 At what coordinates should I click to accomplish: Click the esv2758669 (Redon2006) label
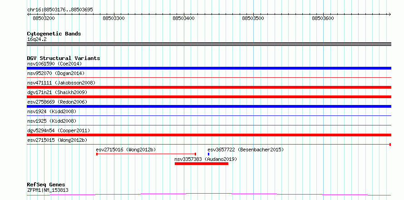(57, 102)
